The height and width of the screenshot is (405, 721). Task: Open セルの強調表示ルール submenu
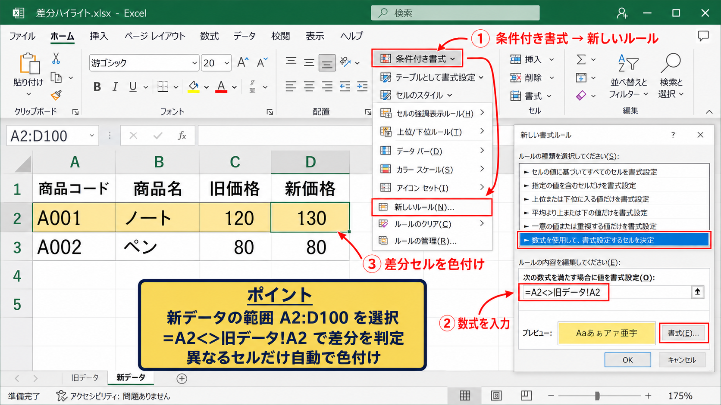coord(432,114)
